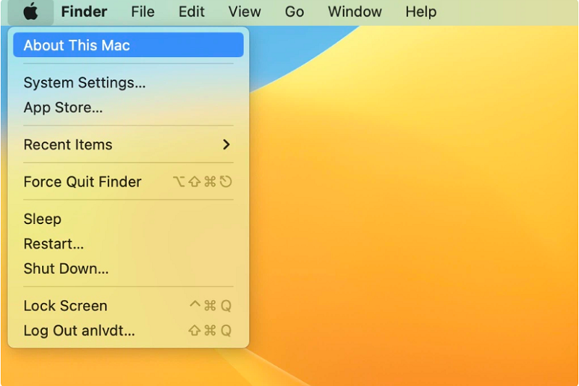Open the Help menu
Image resolution: width=579 pixels, height=386 pixels.
coord(421,12)
